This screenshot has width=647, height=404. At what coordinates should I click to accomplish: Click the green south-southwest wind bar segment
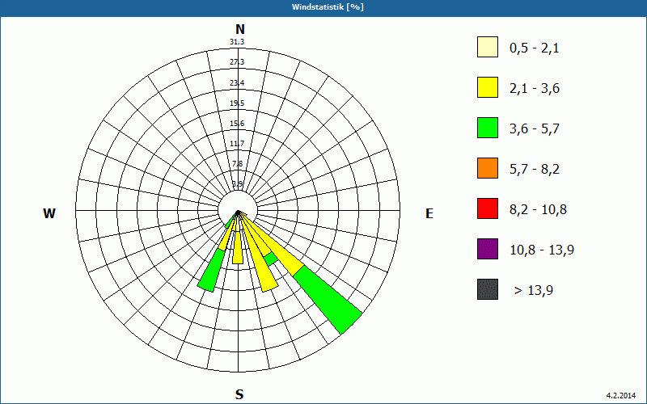(x=212, y=271)
